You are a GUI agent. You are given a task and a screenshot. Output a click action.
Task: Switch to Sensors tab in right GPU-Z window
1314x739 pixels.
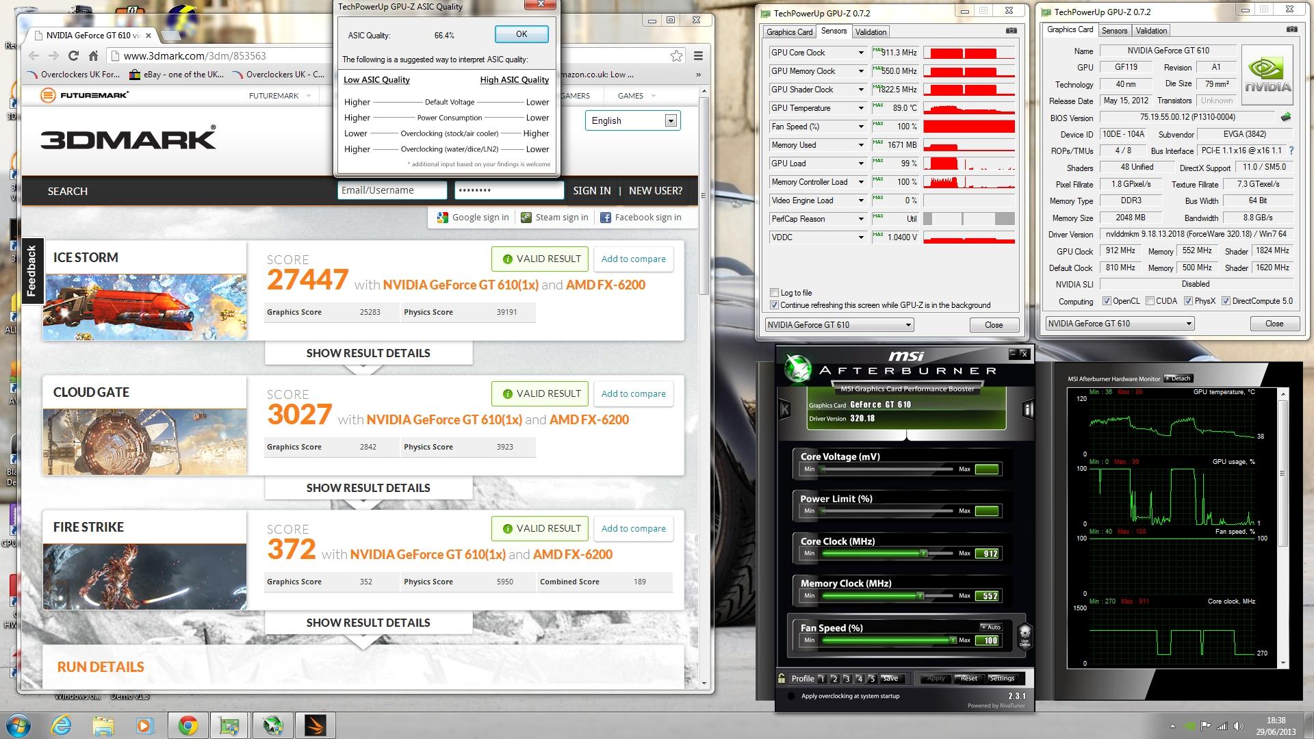pos(1114,31)
